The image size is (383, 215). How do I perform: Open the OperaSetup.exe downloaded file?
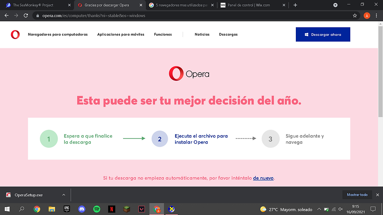click(x=29, y=195)
